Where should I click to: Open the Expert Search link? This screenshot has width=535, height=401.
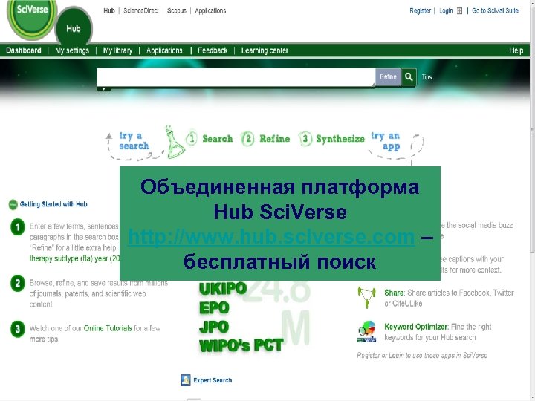213,380
